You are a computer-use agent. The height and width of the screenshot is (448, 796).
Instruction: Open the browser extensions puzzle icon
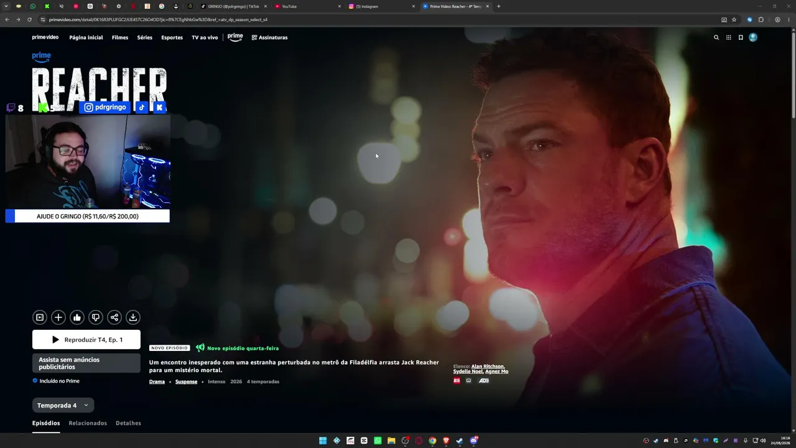click(x=761, y=19)
